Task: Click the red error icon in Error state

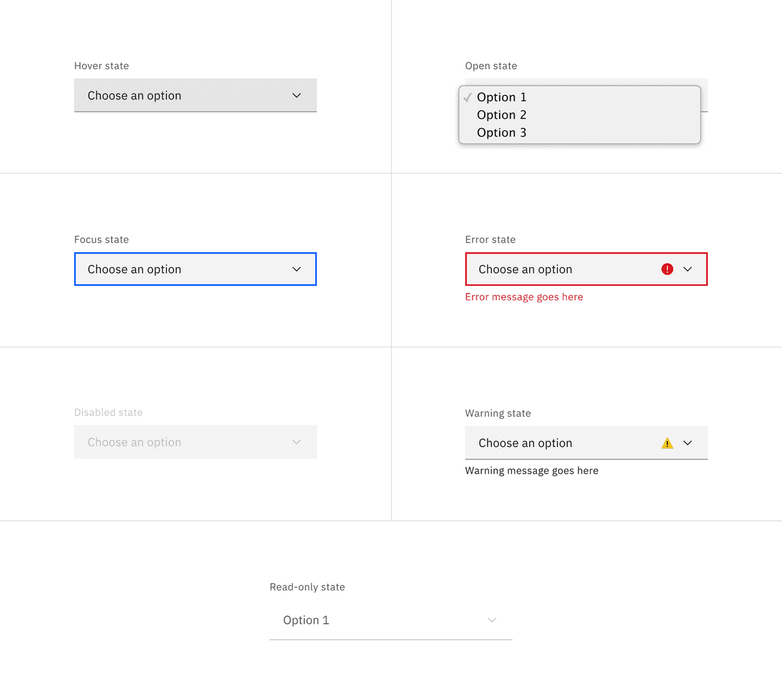Action: [x=667, y=269]
